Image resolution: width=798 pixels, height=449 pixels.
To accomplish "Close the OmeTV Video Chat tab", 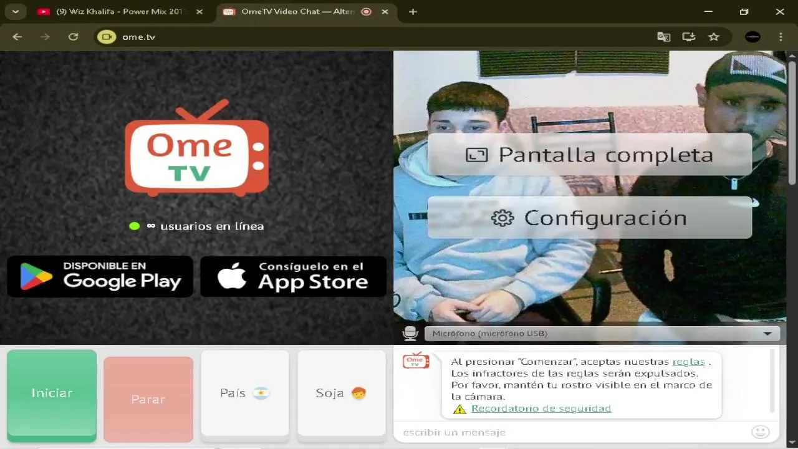I will click(385, 11).
